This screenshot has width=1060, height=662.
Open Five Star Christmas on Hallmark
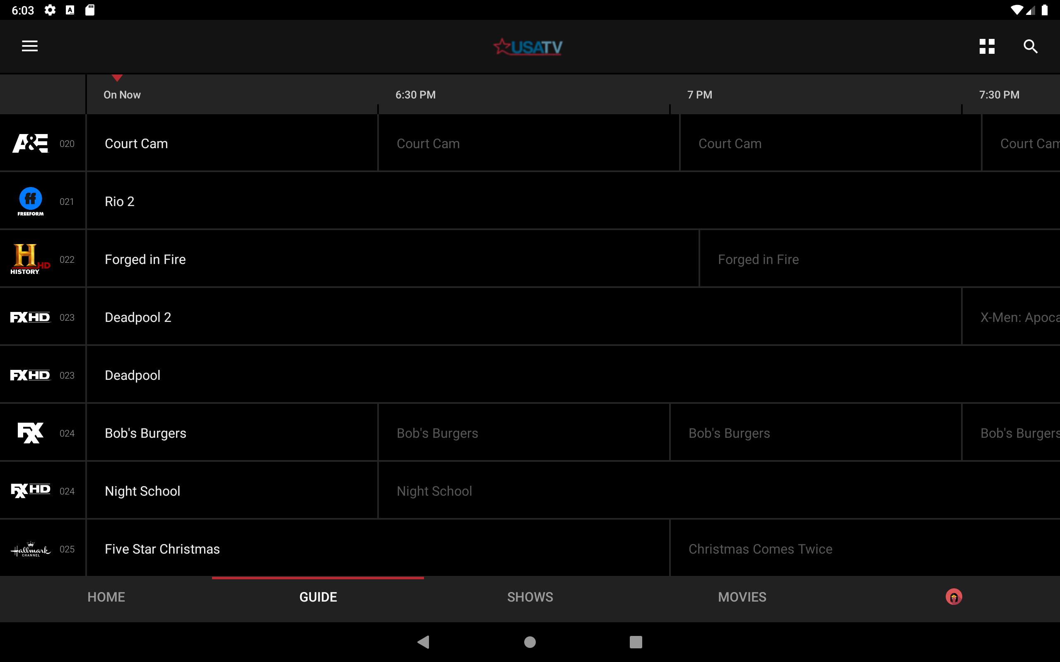click(x=378, y=548)
